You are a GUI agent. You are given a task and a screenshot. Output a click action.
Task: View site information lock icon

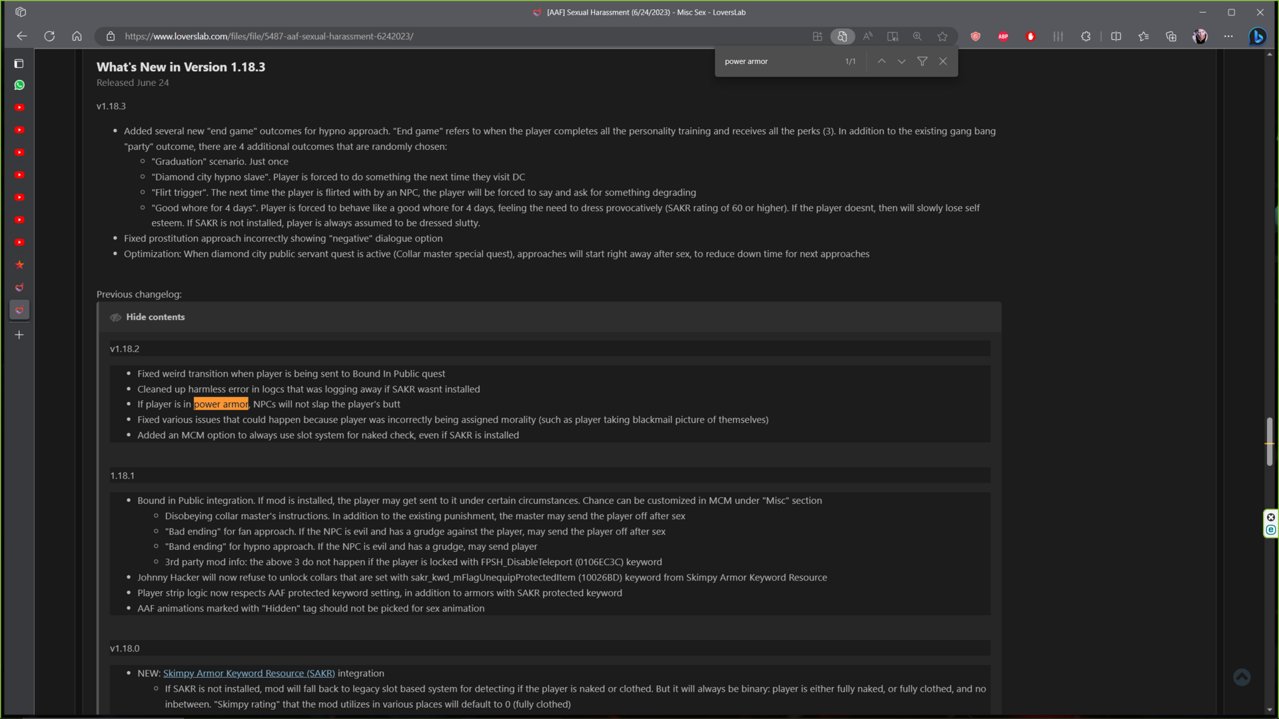click(111, 37)
